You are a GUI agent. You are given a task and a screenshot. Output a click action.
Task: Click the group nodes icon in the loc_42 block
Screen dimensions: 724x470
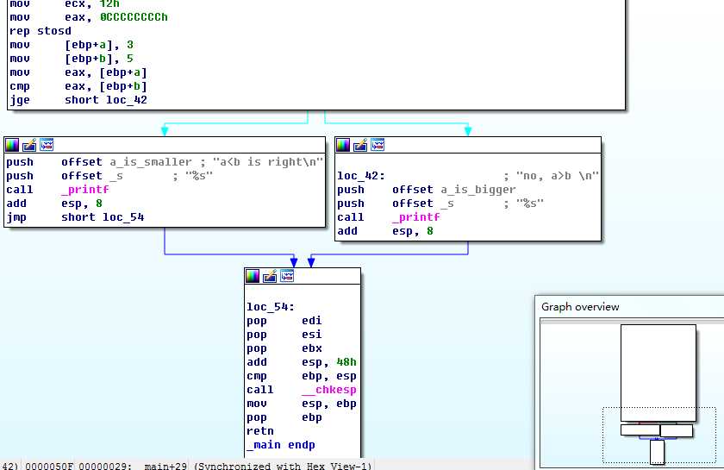[378, 145]
